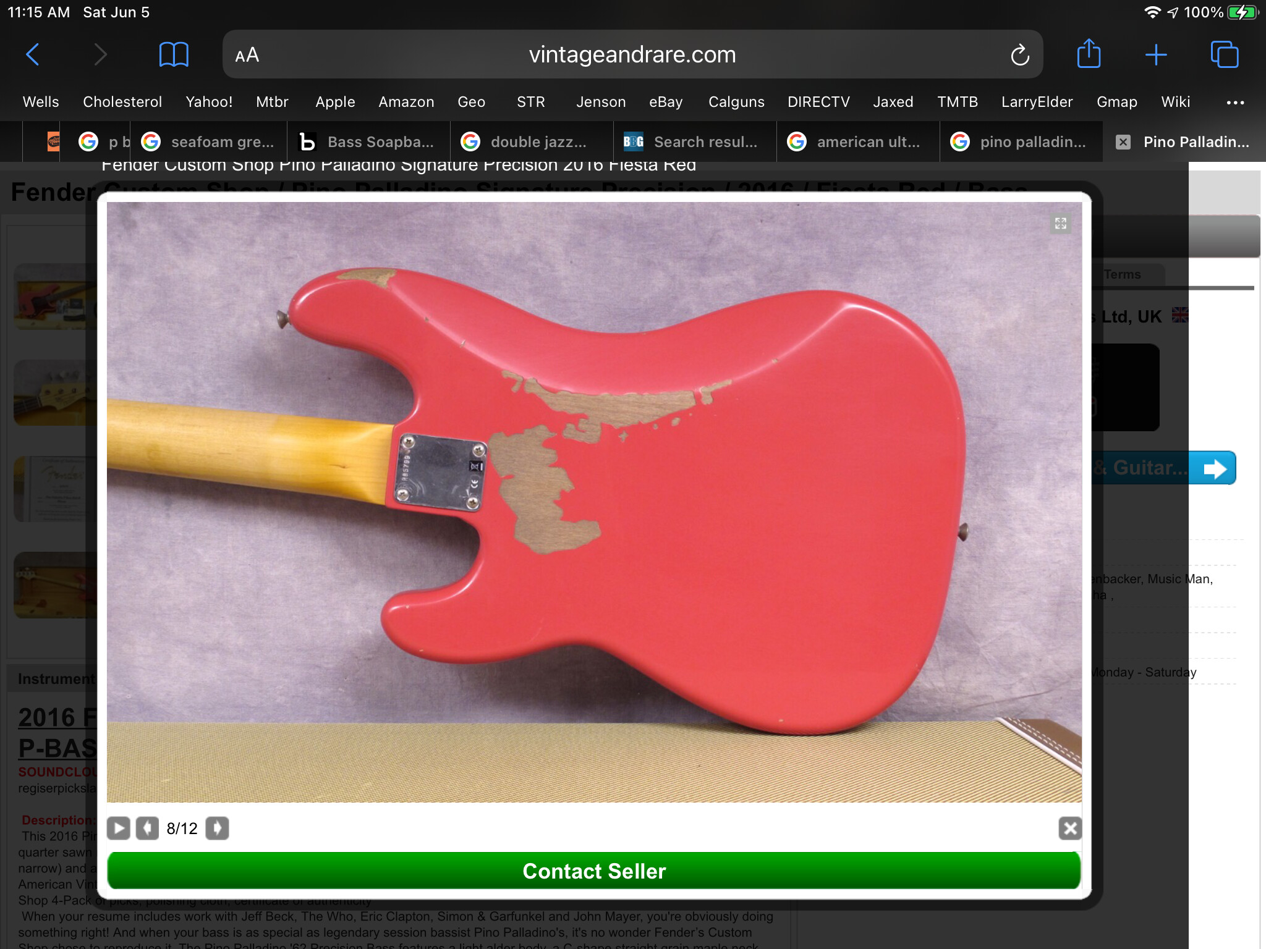Image resolution: width=1266 pixels, height=949 pixels.
Task: Close the Pino Palladin... tab with X
Action: click(1123, 142)
